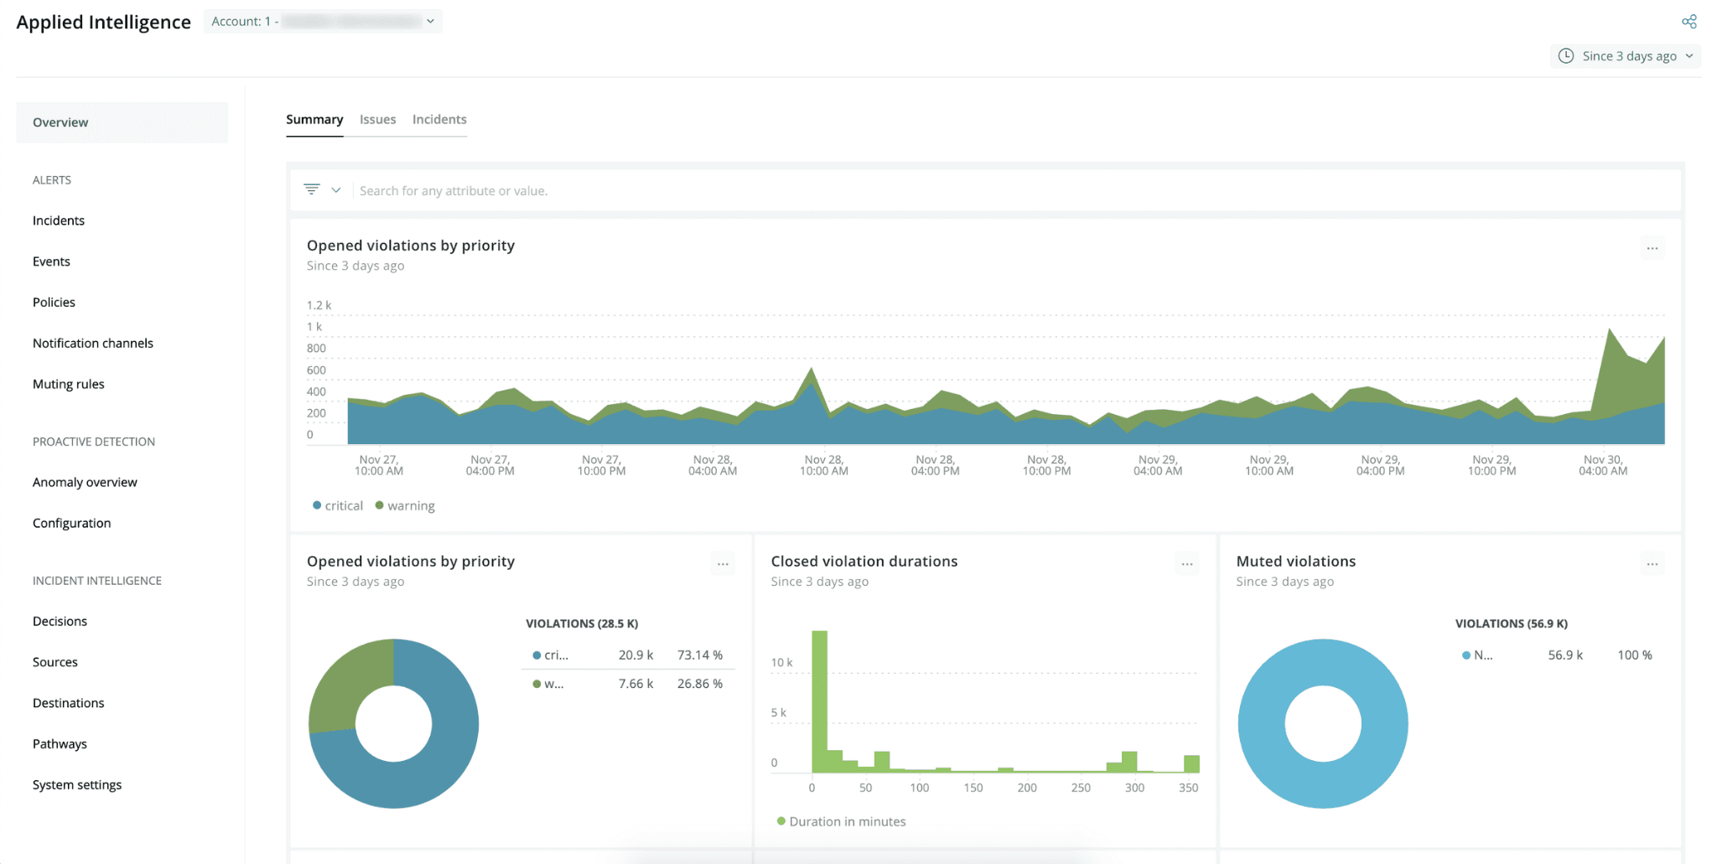
Task: Toggle the N... row in muted violations legend
Action: (1558, 654)
